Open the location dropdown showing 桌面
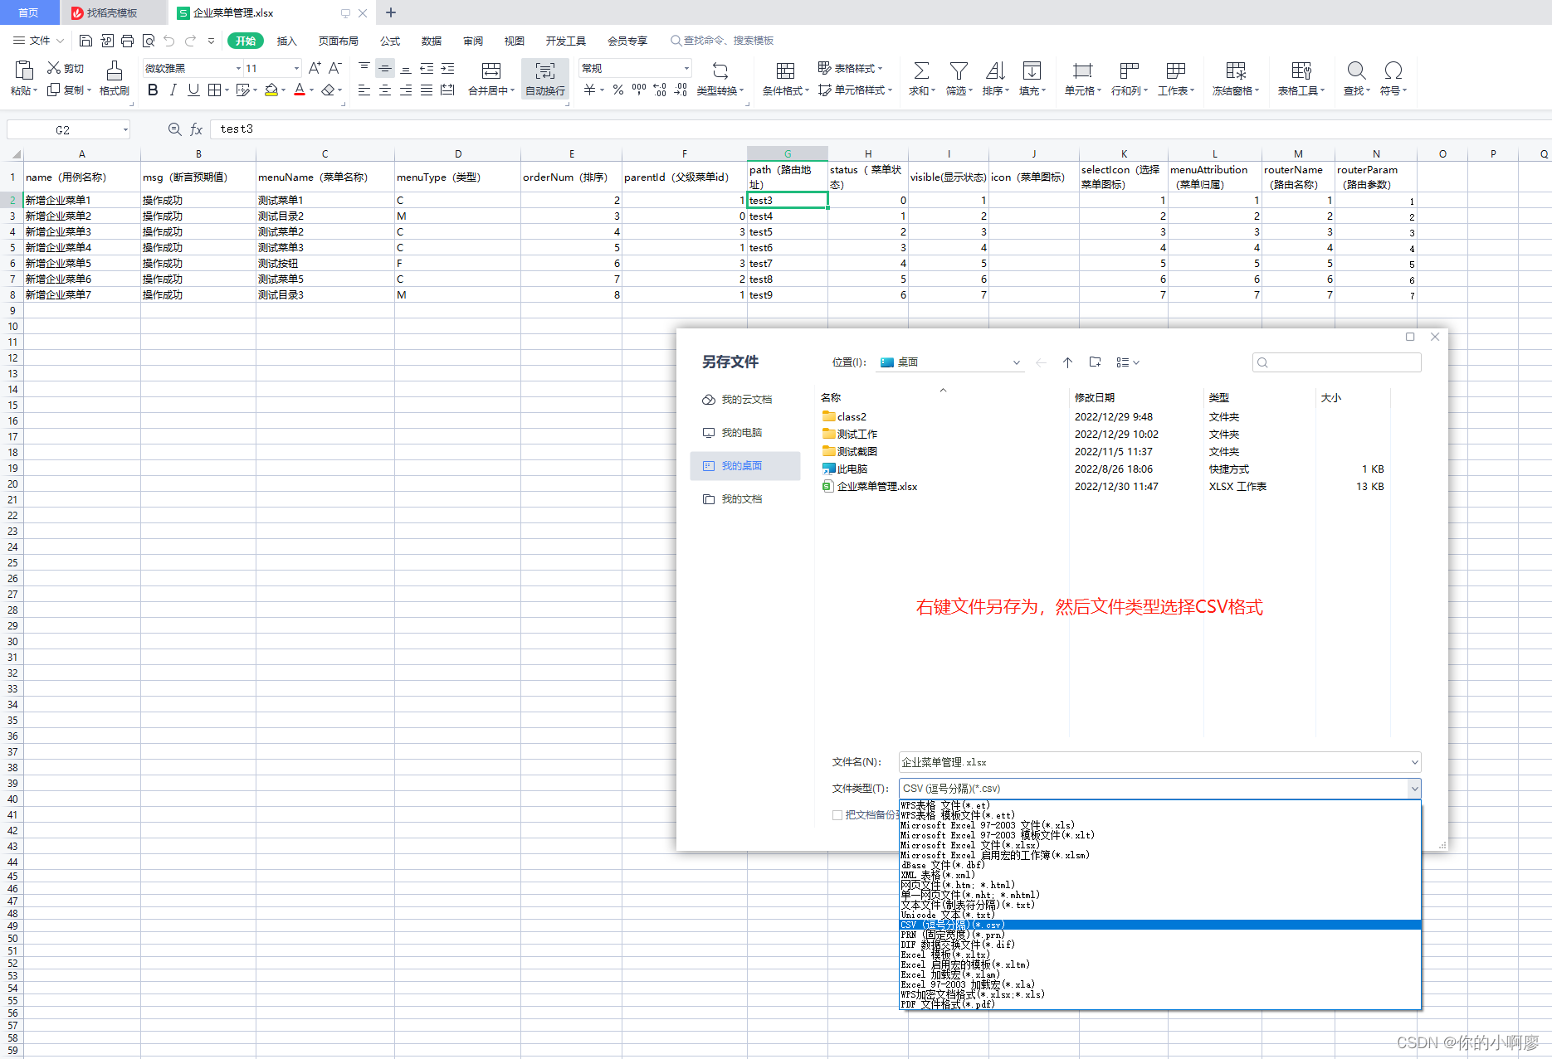Screen dimensions: 1552x1059 [1016, 362]
